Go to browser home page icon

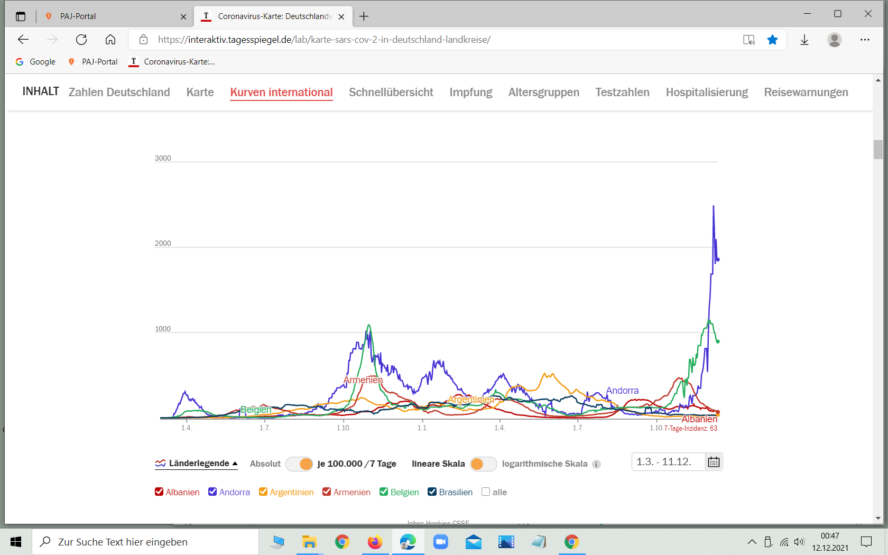click(x=110, y=40)
